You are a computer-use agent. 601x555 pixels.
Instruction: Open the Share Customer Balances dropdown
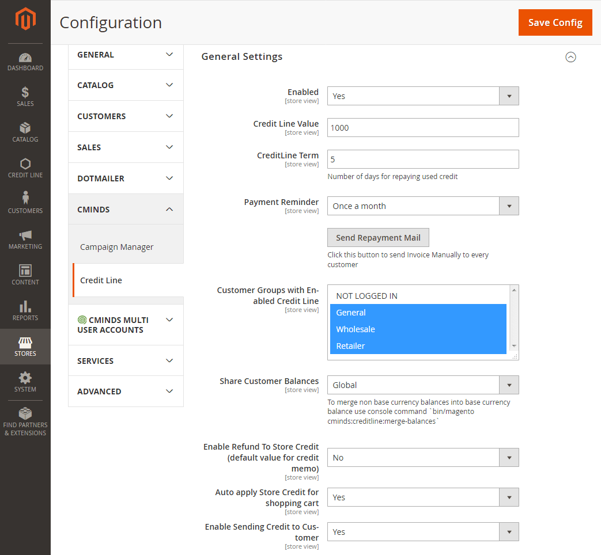(422, 385)
